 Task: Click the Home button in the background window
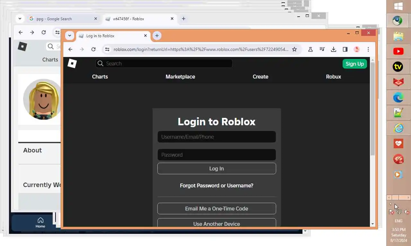[x=40, y=222]
